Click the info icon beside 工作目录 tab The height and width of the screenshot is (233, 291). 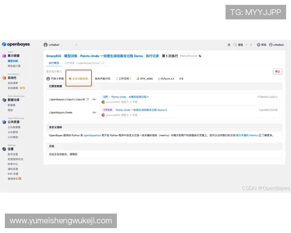click(x=103, y=63)
